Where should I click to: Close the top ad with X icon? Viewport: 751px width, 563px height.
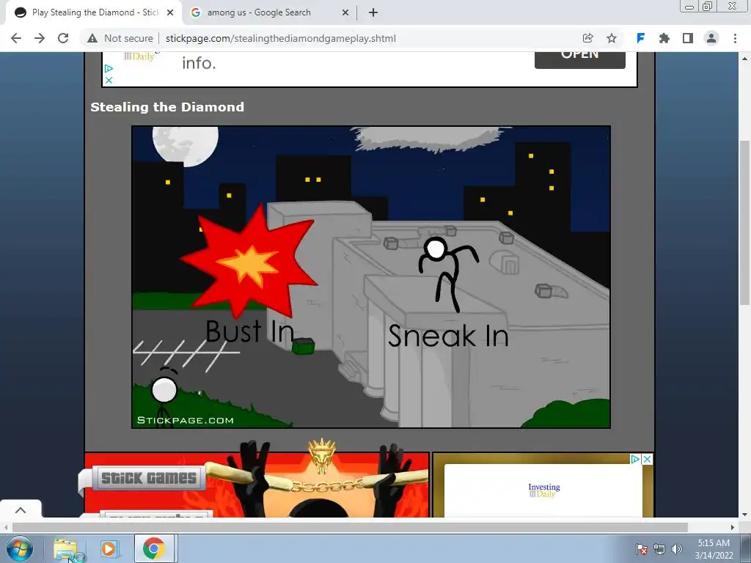[109, 80]
